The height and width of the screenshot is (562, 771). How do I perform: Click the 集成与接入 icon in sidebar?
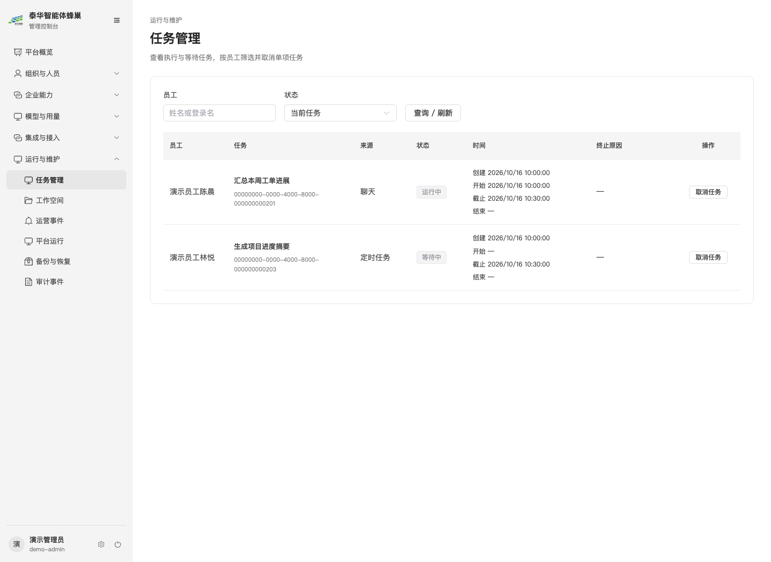point(18,138)
